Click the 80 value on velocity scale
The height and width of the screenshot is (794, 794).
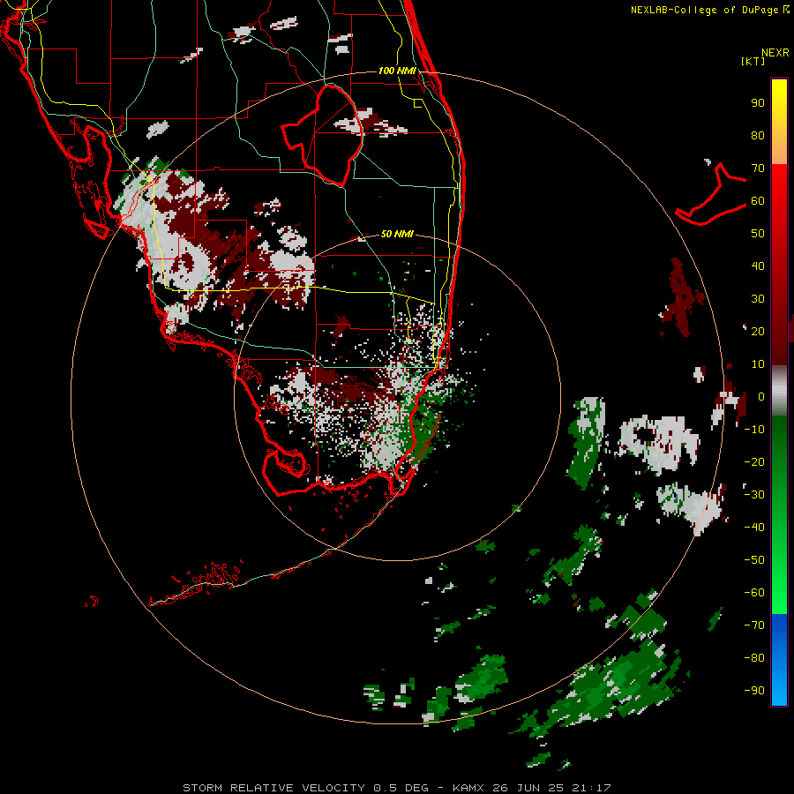(758, 136)
